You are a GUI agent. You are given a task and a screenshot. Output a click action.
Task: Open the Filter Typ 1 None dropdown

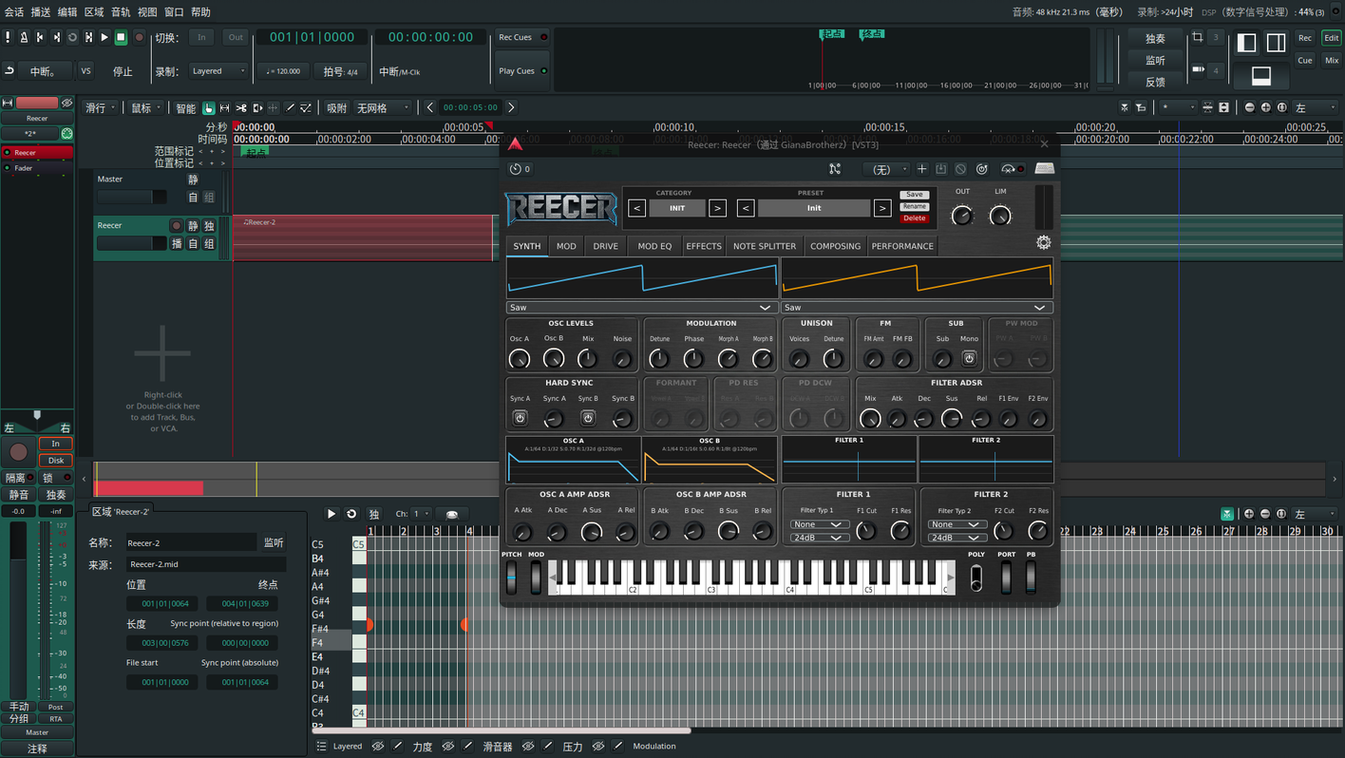click(820, 524)
